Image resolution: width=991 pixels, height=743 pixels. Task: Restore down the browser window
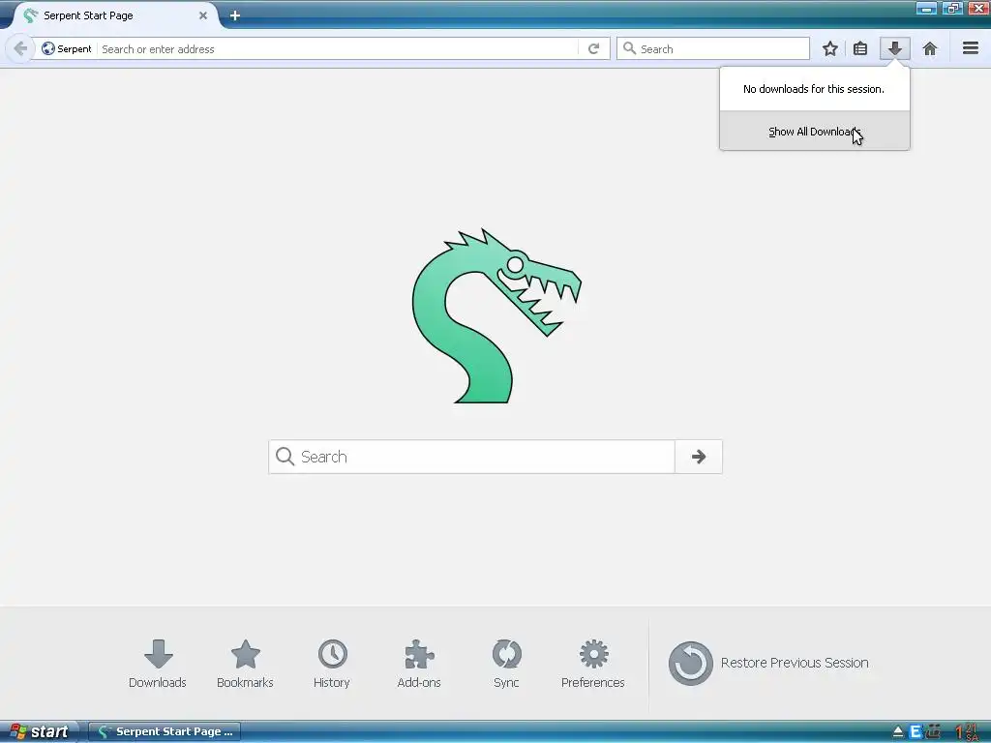click(x=952, y=8)
